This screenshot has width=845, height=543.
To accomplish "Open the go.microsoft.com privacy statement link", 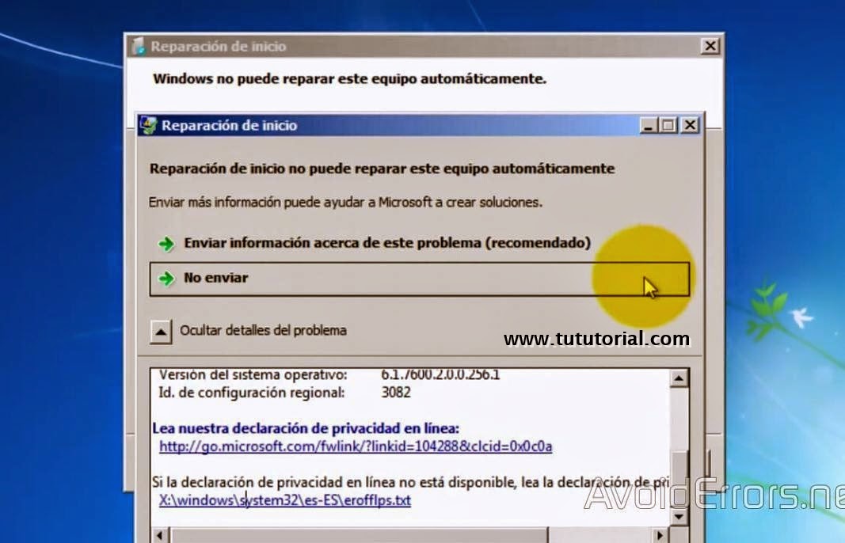I will 356,446.
